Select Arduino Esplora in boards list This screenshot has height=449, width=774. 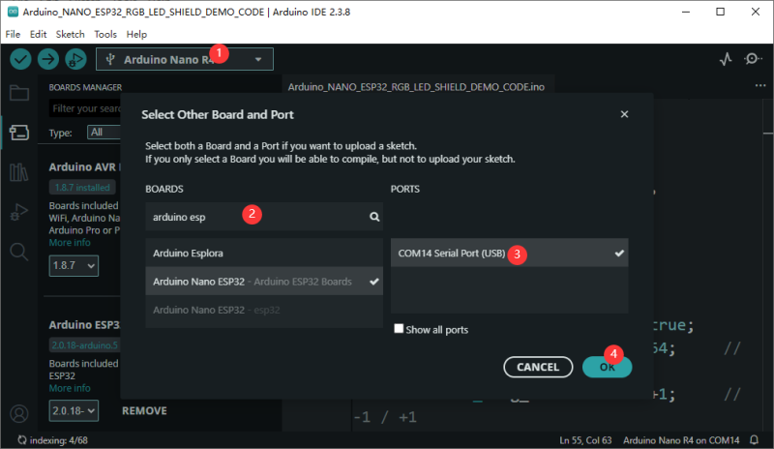[264, 253]
